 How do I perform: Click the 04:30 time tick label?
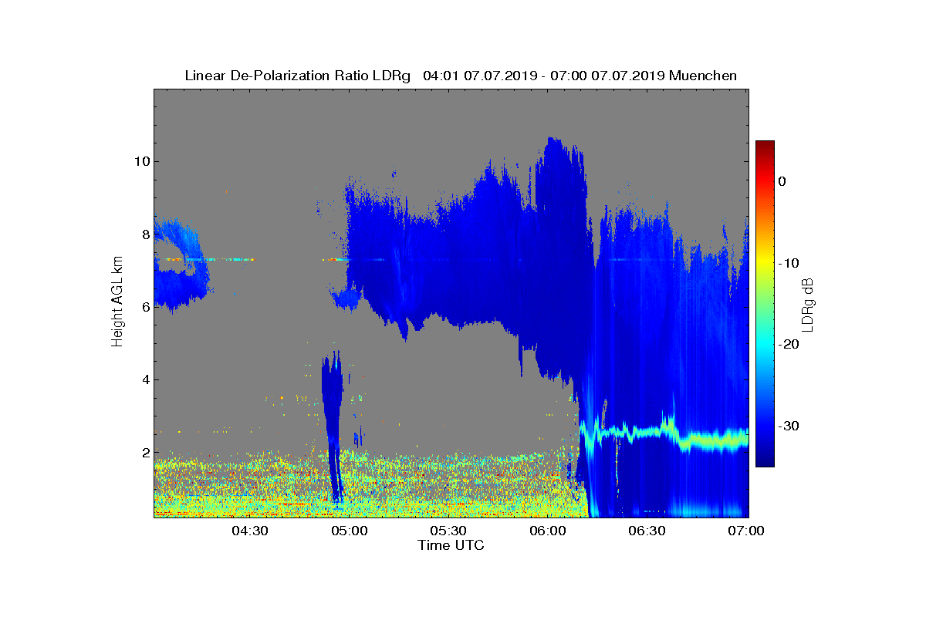(250, 531)
